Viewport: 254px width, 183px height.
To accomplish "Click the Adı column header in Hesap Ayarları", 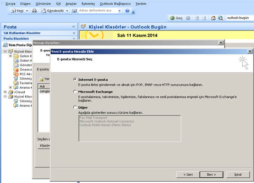I will coord(44,86).
